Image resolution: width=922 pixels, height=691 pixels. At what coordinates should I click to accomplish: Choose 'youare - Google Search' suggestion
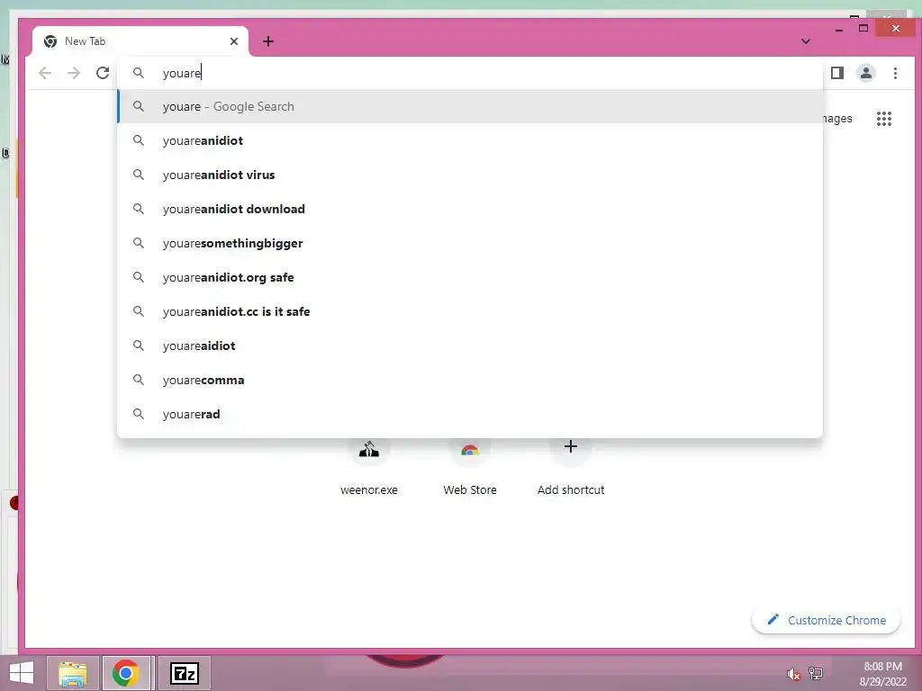pos(470,106)
